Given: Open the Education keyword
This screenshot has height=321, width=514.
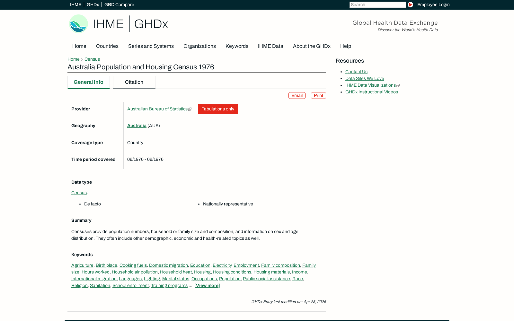Looking at the screenshot, I should [200, 265].
